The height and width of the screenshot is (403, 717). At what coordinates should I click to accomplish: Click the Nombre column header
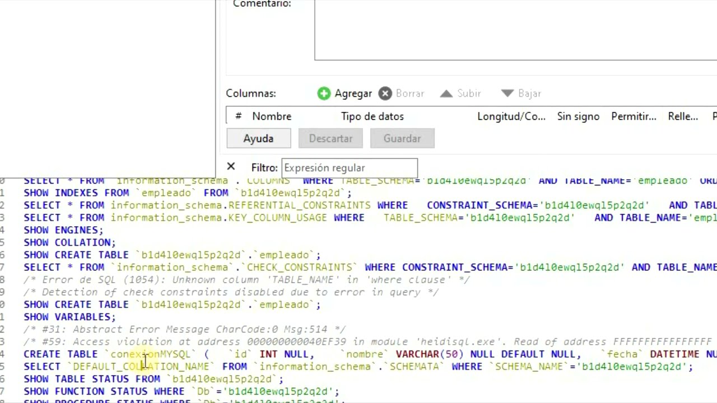pos(272,116)
